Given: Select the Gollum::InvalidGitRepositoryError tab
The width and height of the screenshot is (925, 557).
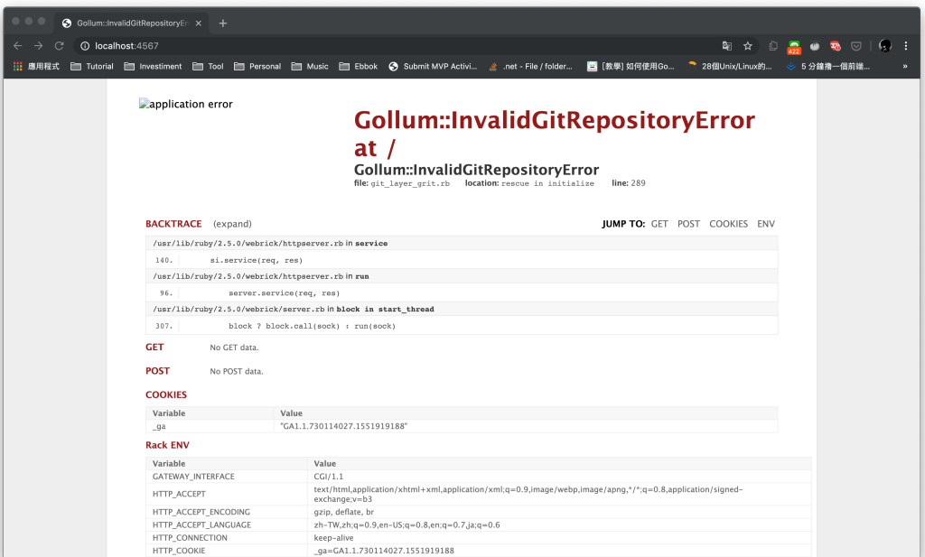Looking at the screenshot, I should click(x=130, y=23).
